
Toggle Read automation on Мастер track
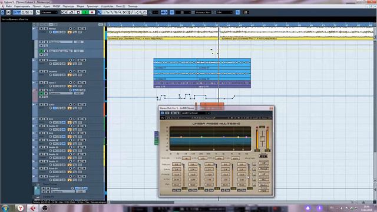(x=80, y=29)
